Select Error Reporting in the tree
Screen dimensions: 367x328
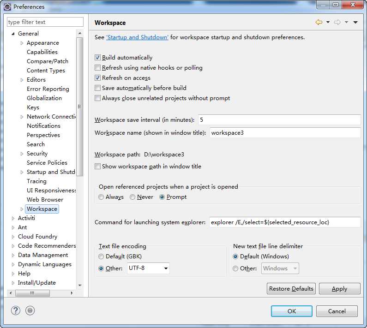[48, 89]
